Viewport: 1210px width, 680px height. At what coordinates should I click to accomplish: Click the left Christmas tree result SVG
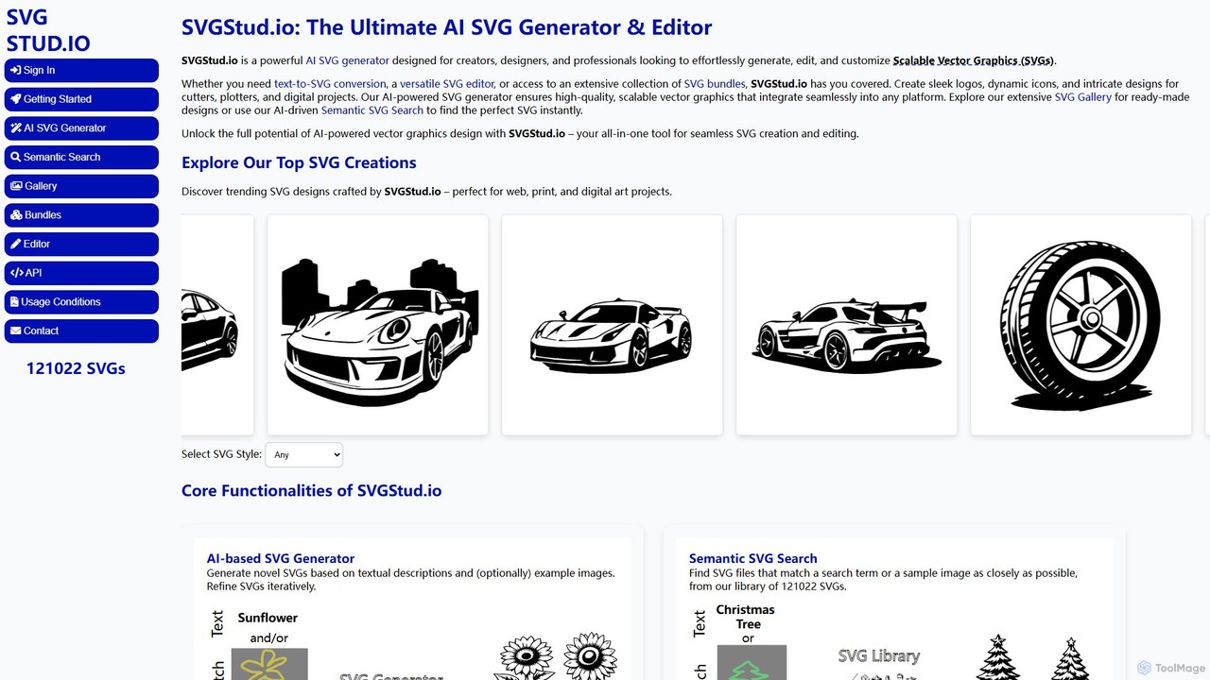(x=997, y=657)
